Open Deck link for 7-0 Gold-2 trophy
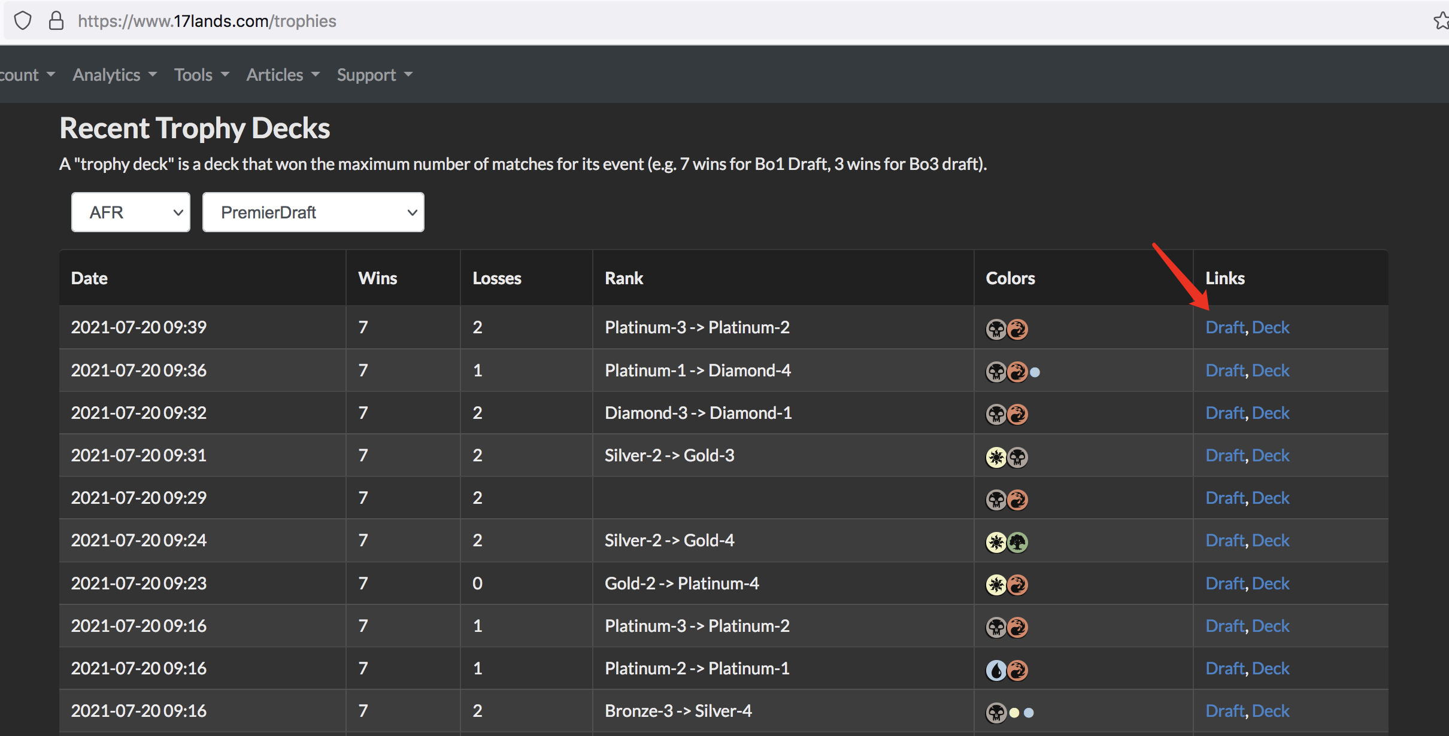The image size is (1449, 736). click(x=1271, y=583)
